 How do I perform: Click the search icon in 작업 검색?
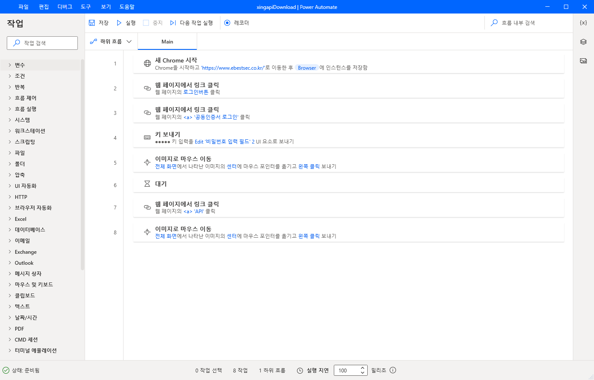click(16, 43)
